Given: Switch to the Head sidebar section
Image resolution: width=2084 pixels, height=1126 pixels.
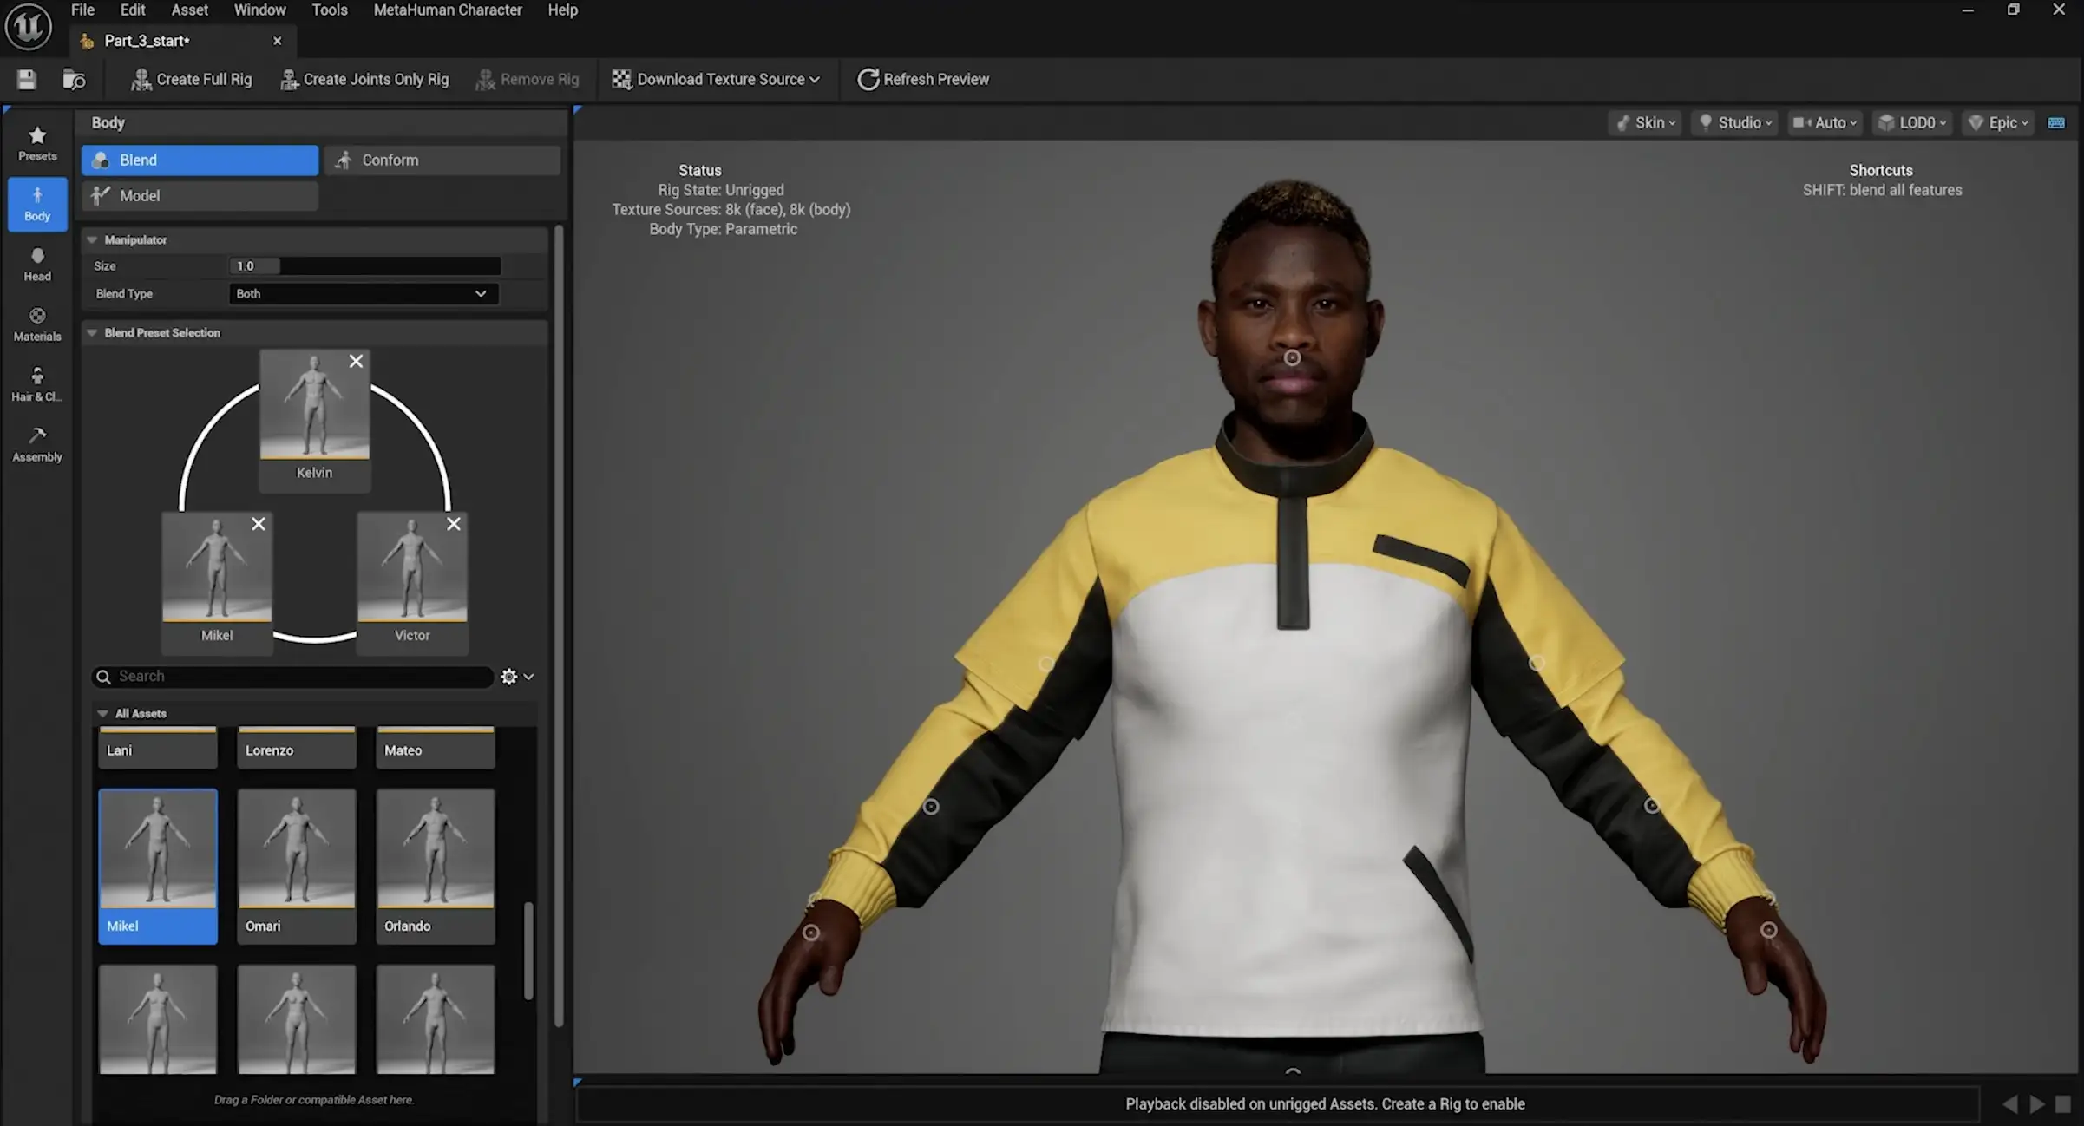Looking at the screenshot, I should point(37,264).
